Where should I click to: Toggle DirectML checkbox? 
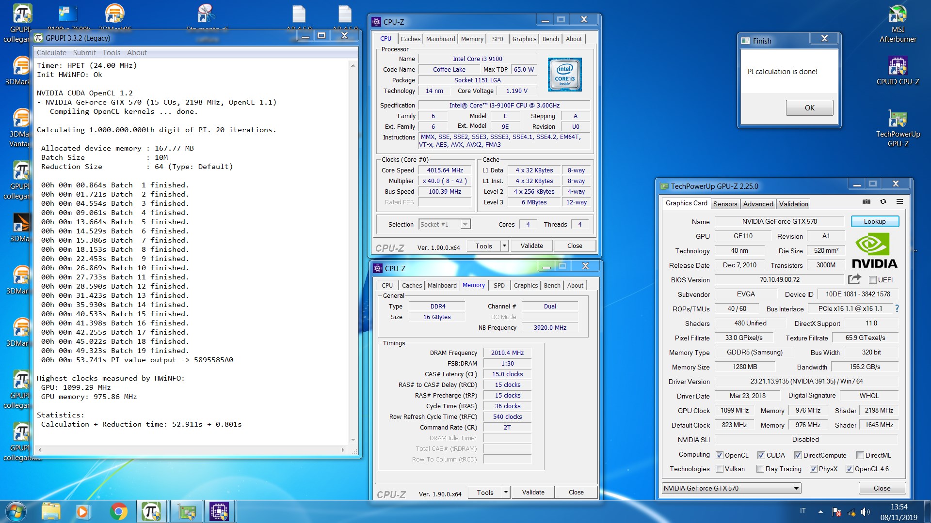pyautogui.click(x=860, y=455)
